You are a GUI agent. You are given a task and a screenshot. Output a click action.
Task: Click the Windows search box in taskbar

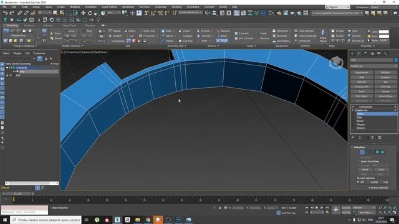click(x=46, y=220)
